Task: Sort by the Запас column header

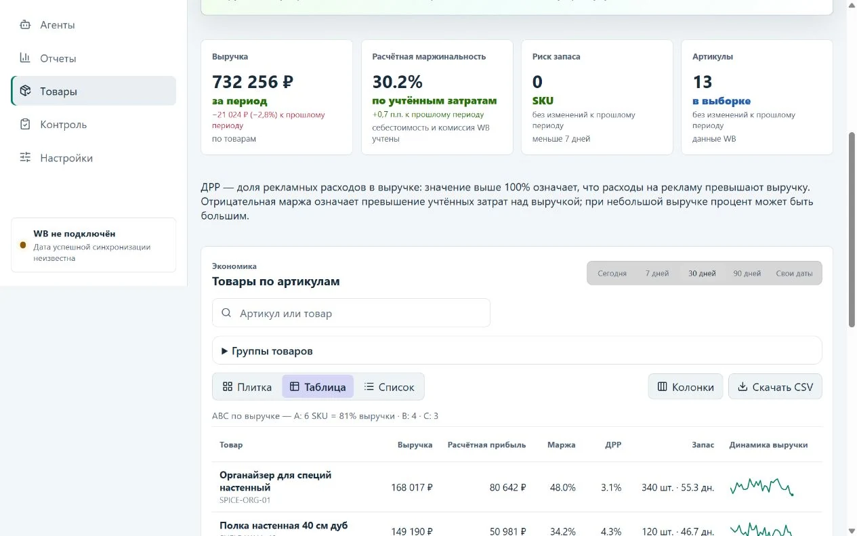Action: pos(703,445)
